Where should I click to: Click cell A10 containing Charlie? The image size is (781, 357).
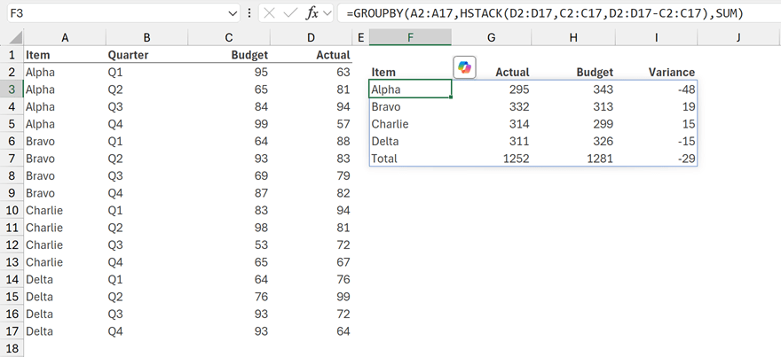pos(65,210)
